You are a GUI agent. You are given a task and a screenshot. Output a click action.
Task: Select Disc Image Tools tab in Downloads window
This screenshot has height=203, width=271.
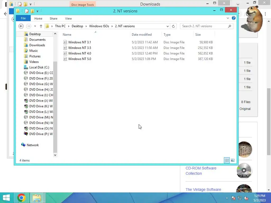[x=83, y=5]
